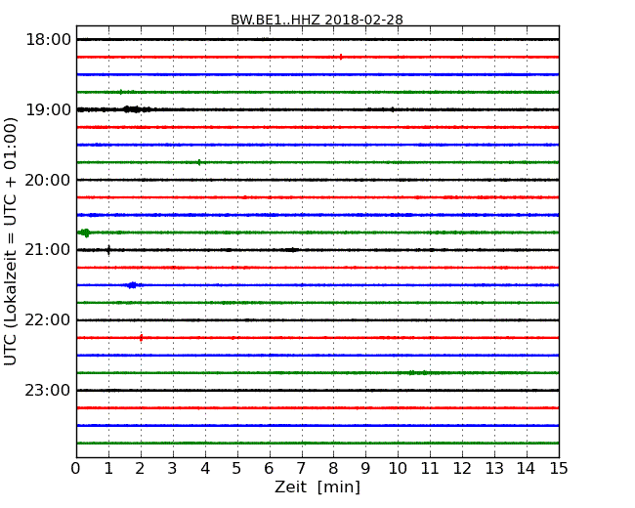Image resolution: width=635 pixels, height=508 pixels.
Task: Click the x-axis tick label 5
Action: (x=236, y=468)
